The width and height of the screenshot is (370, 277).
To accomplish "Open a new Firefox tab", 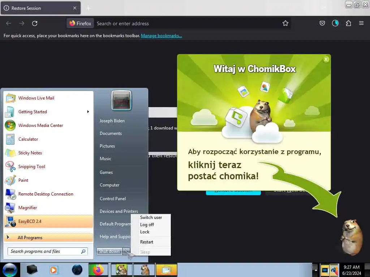I will [88, 8].
